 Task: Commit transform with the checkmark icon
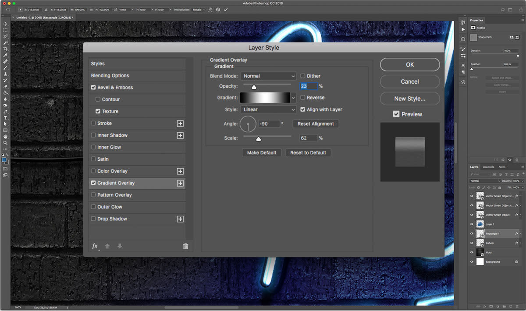(x=226, y=9)
